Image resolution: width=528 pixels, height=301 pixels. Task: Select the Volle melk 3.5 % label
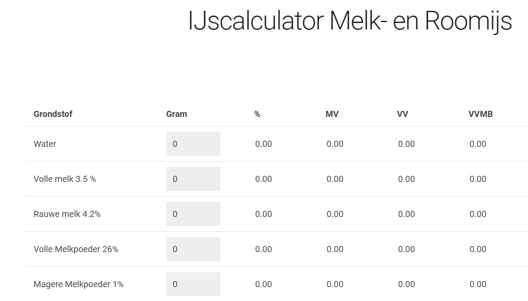point(65,179)
